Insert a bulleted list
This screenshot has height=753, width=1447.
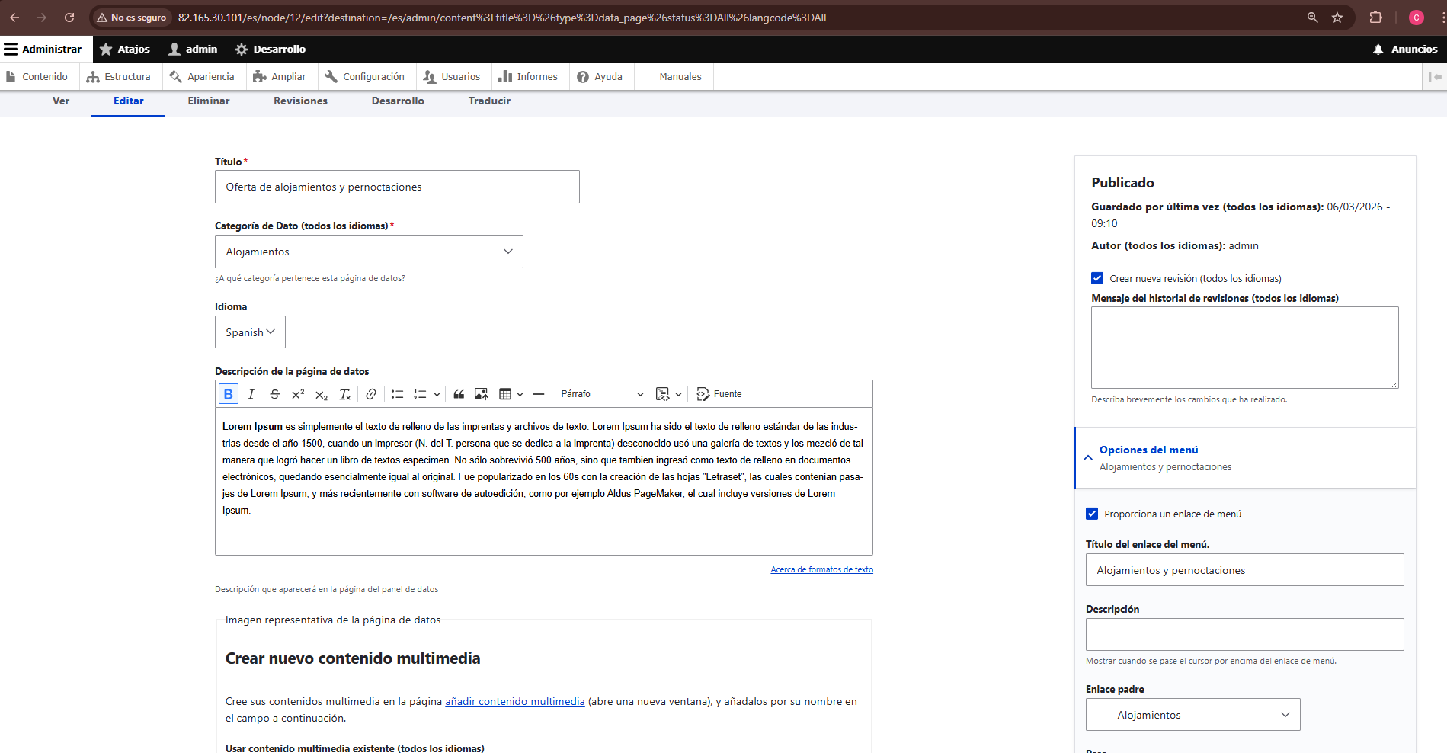point(397,394)
